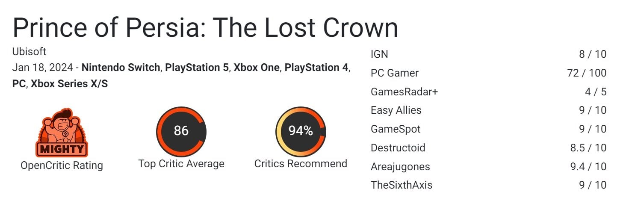The height and width of the screenshot is (198, 623).
Task: Select the Nintendo Switch platform link
Action: click(x=121, y=68)
